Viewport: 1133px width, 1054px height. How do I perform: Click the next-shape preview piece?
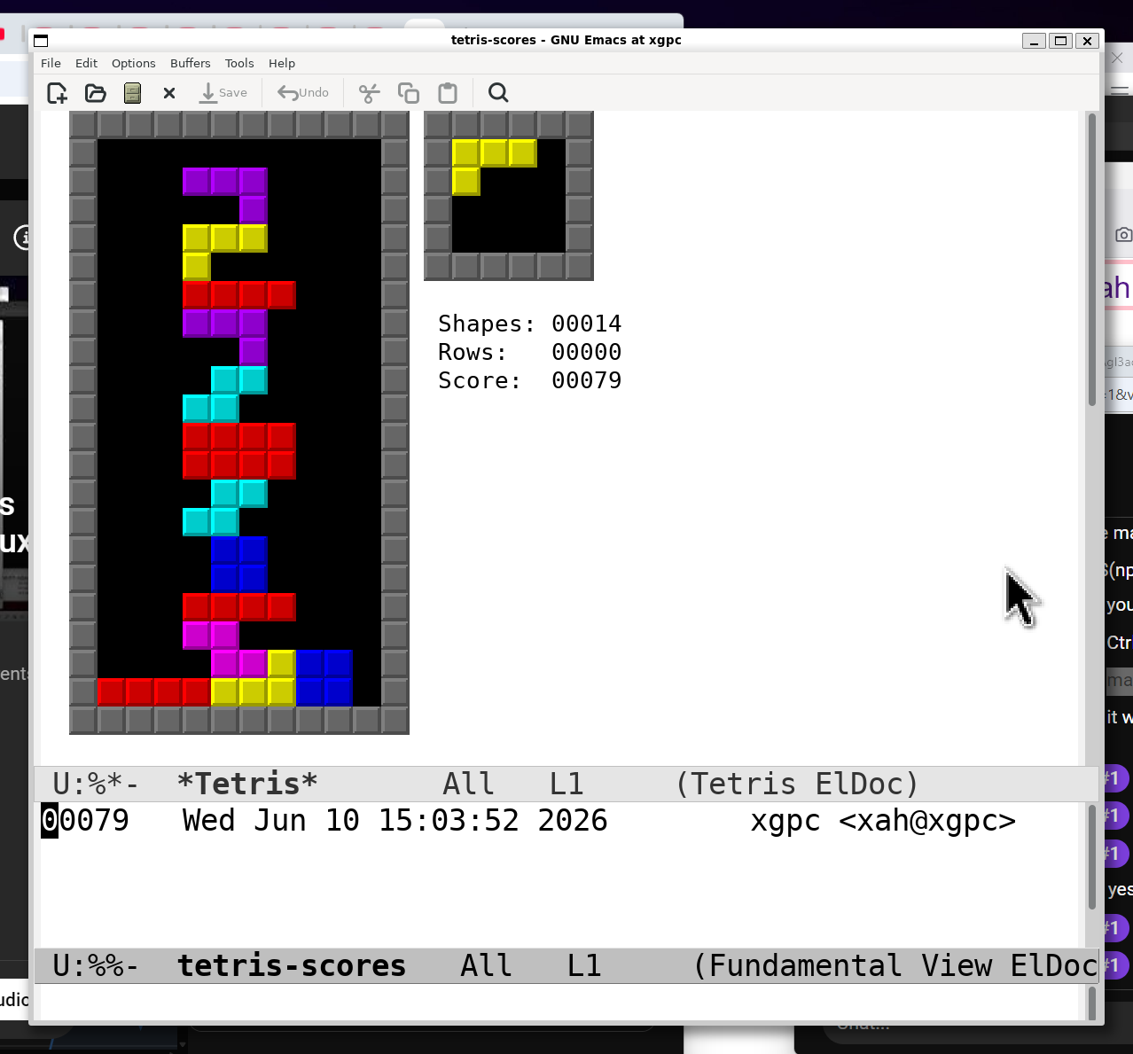click(494, 167)
